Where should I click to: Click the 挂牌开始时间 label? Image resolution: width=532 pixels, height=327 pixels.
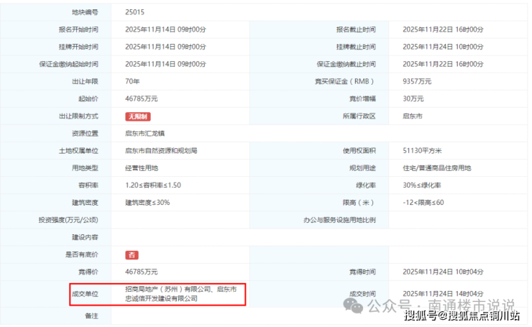tap(78, 47)
